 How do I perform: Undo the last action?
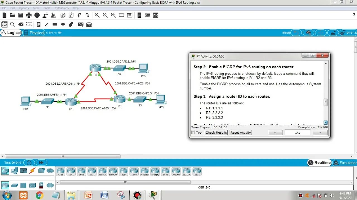click(x=79, y=15)
